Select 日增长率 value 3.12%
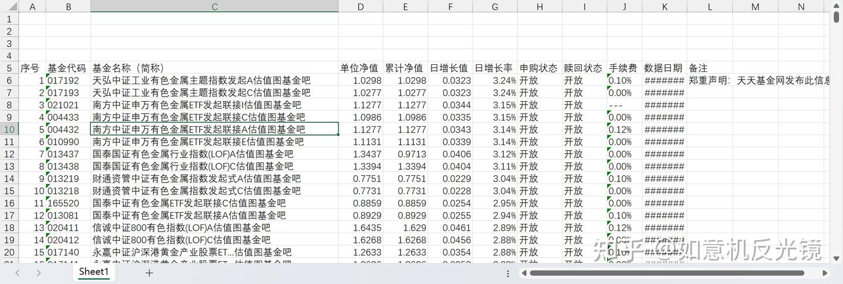Screen dimensions: 843x284 point(495,154)
